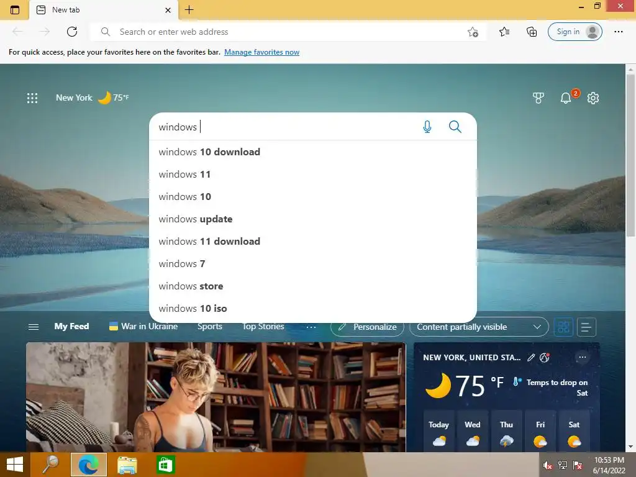Open the Favorites list icon
636x477 pixels.
(x=504, y=32)
